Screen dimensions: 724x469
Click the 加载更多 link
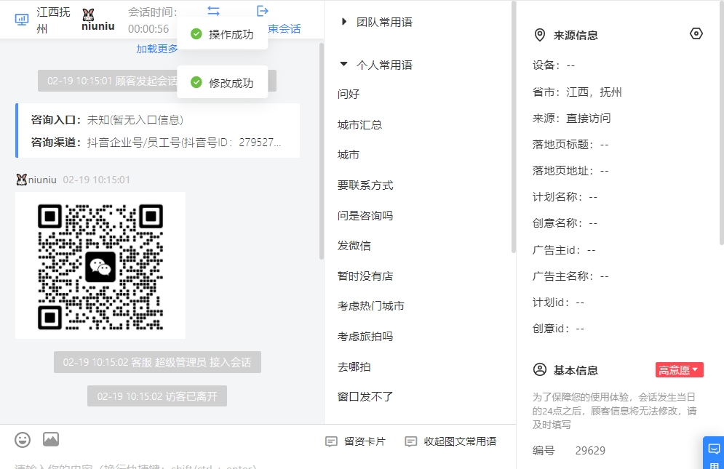coord(157,49)
